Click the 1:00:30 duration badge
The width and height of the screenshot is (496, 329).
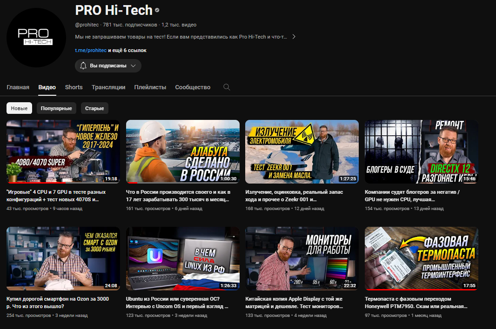(x=228, y=178)
